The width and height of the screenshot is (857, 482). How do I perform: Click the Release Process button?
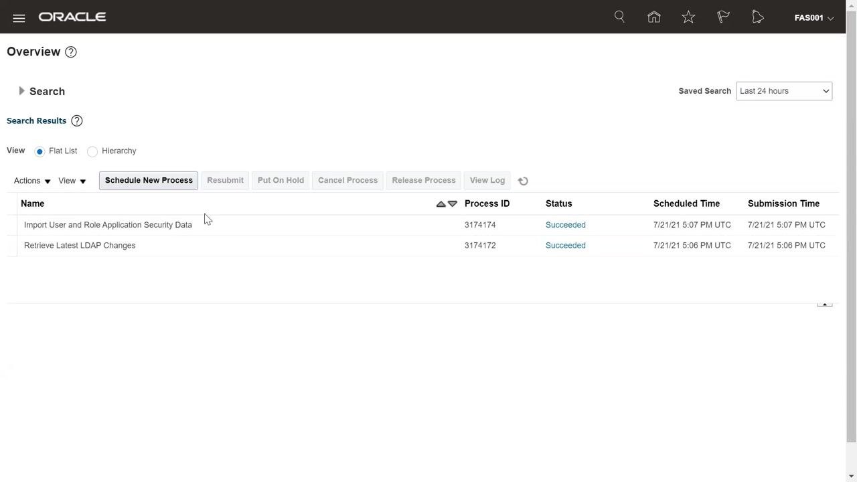click(x=424, y=181)
